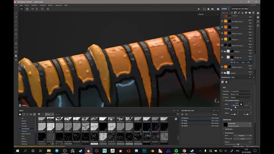274x154 pixels.
Task: Select the Material Picker tool
Action: (x=16, y=38)
